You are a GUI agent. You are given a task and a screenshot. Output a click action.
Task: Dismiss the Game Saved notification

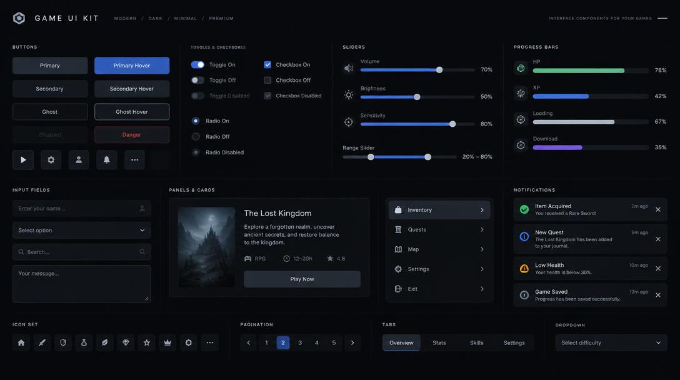pyautogui.click(x=658, y=295)
